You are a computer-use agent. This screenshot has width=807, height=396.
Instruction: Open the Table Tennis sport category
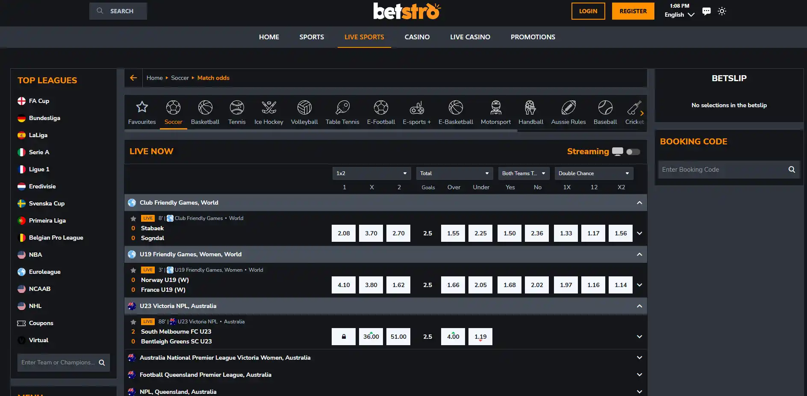pos(342,112)
